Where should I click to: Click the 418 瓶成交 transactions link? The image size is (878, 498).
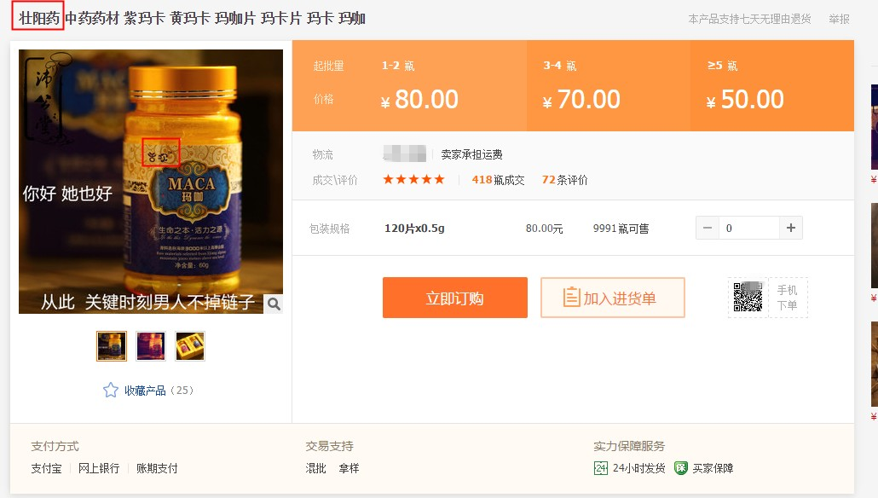(x=498, y=180)
